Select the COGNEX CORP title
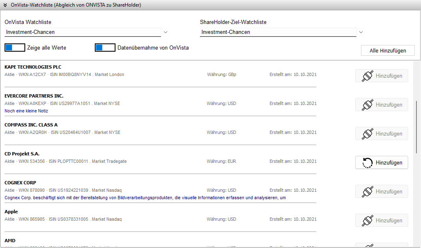This screenshot has height=248, width=421. [x=20, y=183]
